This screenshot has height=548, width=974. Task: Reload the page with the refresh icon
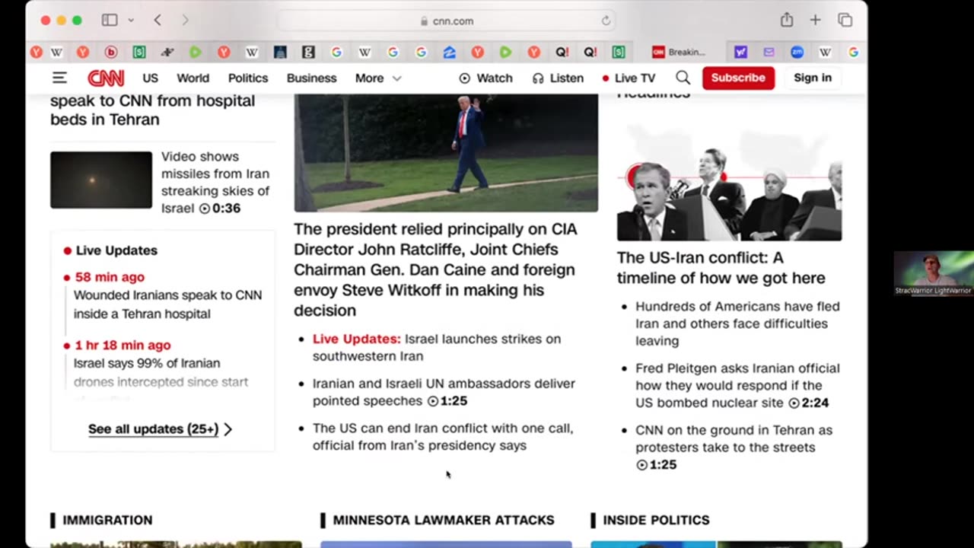[606, 21]
